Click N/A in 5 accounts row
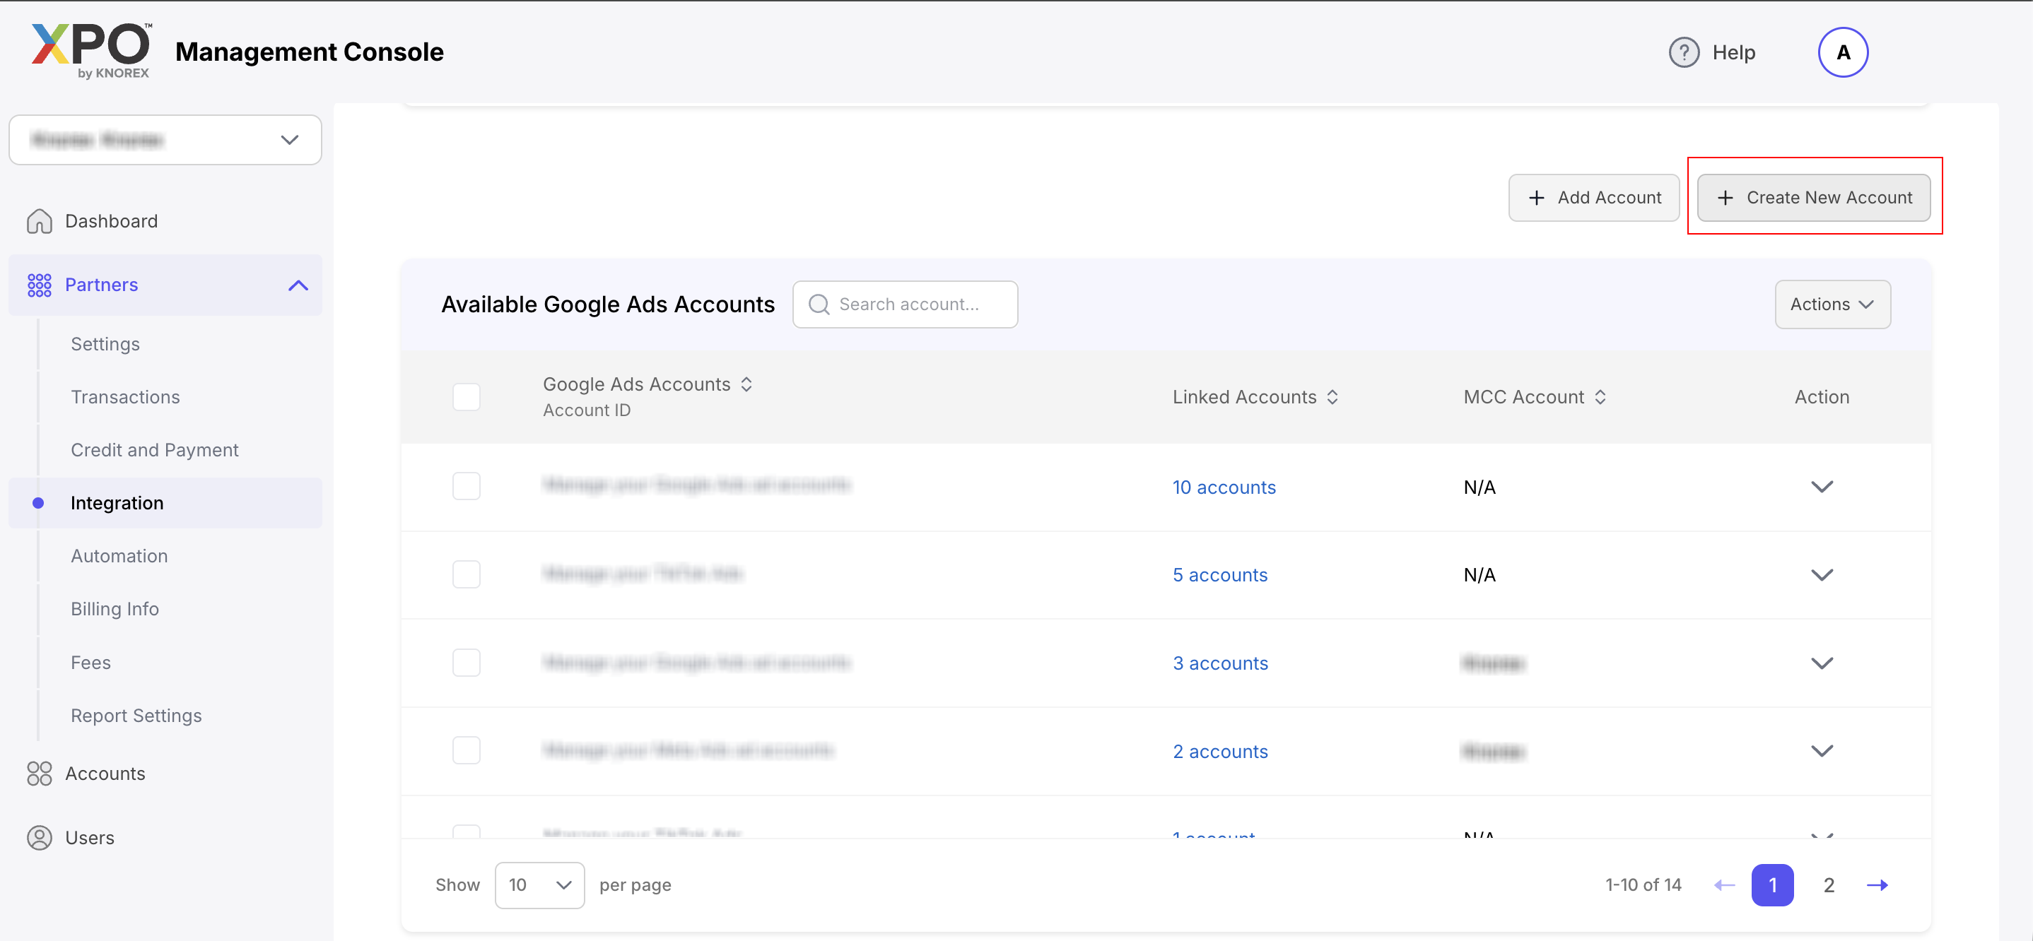This screenshot has width=2033, height=941. click(1479, 575)
